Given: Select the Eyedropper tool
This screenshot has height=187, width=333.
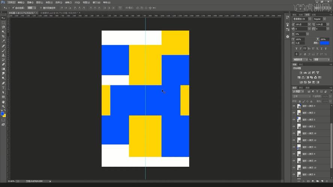Looking at the screenshot, I should (x=3, y=41).
